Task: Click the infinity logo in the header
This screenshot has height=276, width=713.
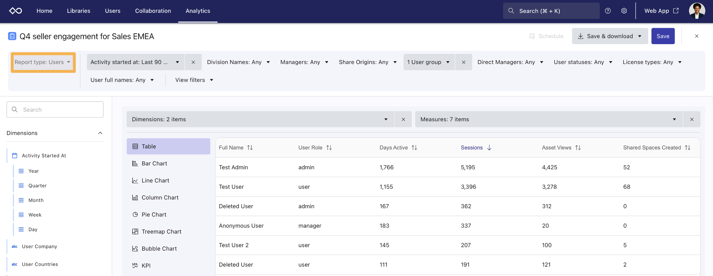Action: pyautogui.click(x=16, y=11)
